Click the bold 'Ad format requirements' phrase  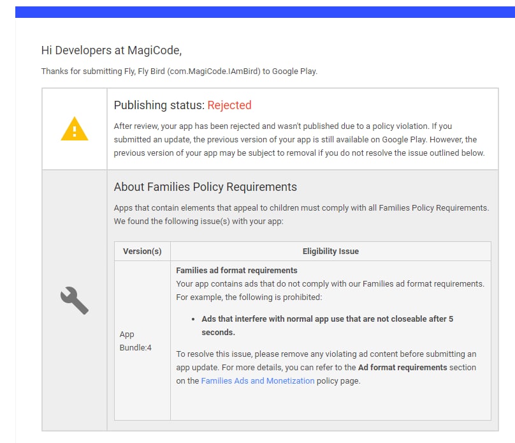402,367
